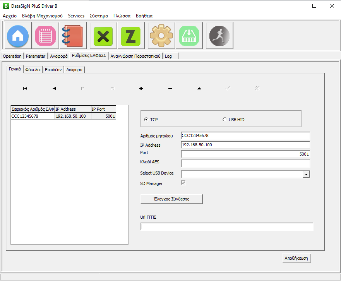
Task: Click the green Z report button
Action: (x=131, y=36)
